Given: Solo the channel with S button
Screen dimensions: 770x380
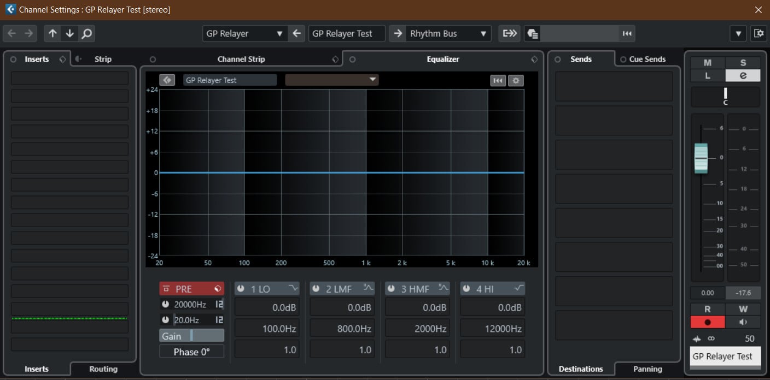Looking at the screenshot, I should [743, 63].
